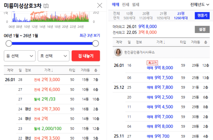Open the 호 선택 dropdown
213x140 pixels.
pyautogui.click(x=53, y=56)
